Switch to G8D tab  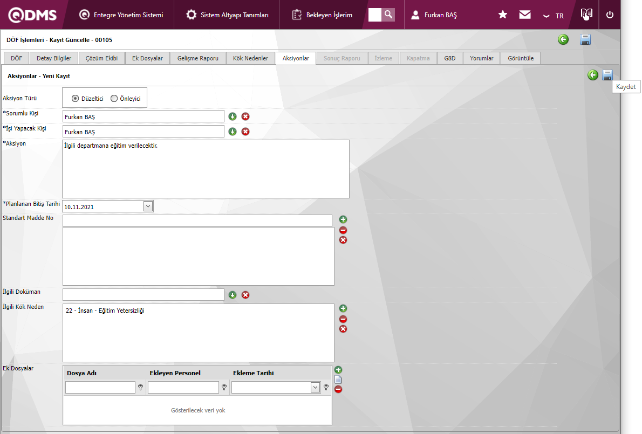449,58
